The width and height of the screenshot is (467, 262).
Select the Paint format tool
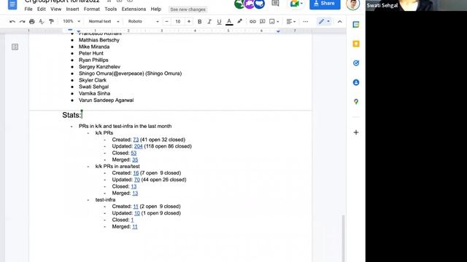click(52, 21)
